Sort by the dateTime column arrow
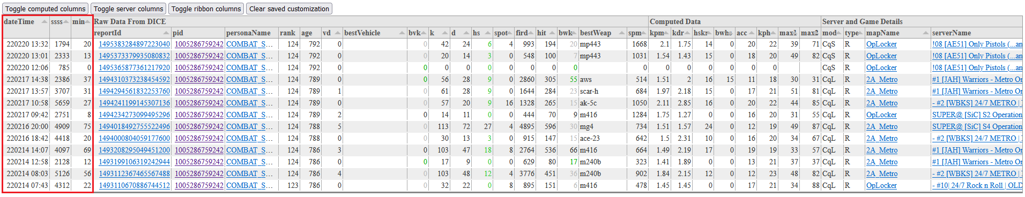Viewport: 1025px width, 197px height. [x=45, y=21]
